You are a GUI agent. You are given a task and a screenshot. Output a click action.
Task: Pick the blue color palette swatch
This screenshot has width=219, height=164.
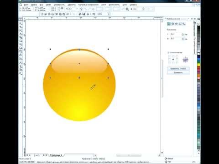coord(198,59)
